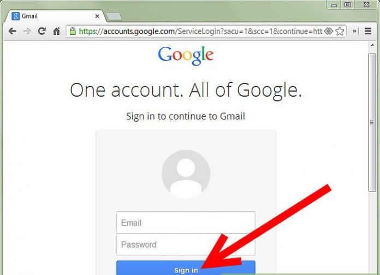This screenshot has height=275, width=380.
Task: Click the green padlock security icon
Action: 73,31
